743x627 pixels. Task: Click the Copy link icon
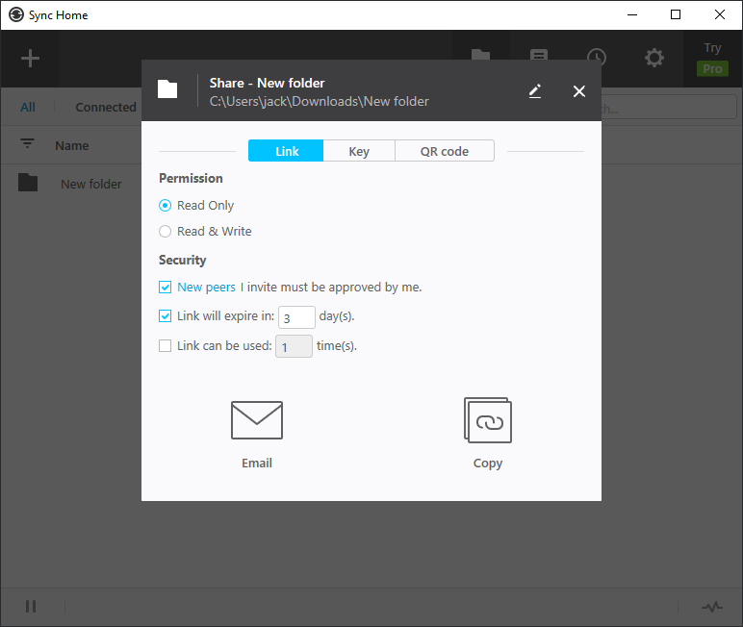[487, 421]
